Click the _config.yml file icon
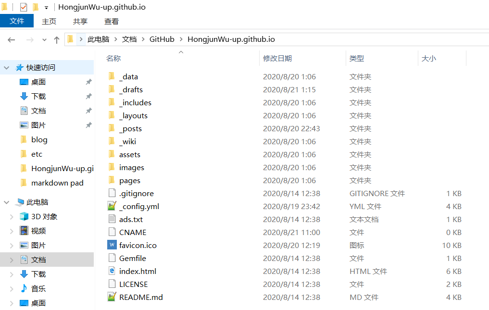The width and height of the screenshot is (489, 310). pos(112,206)
